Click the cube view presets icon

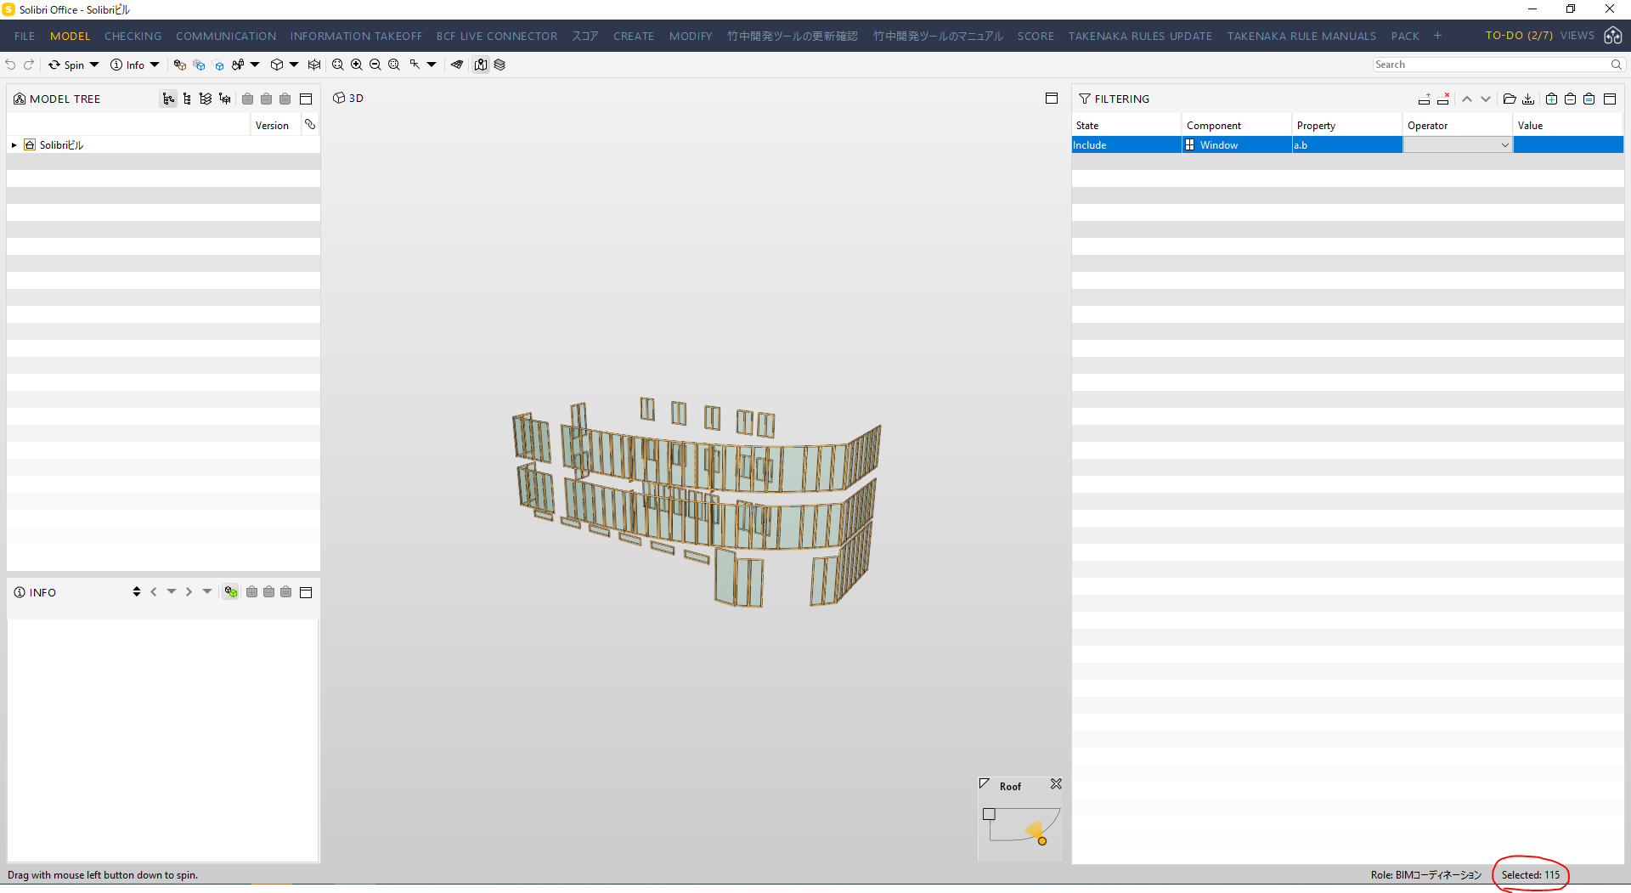pyautogui.click(x=277, y=65)
